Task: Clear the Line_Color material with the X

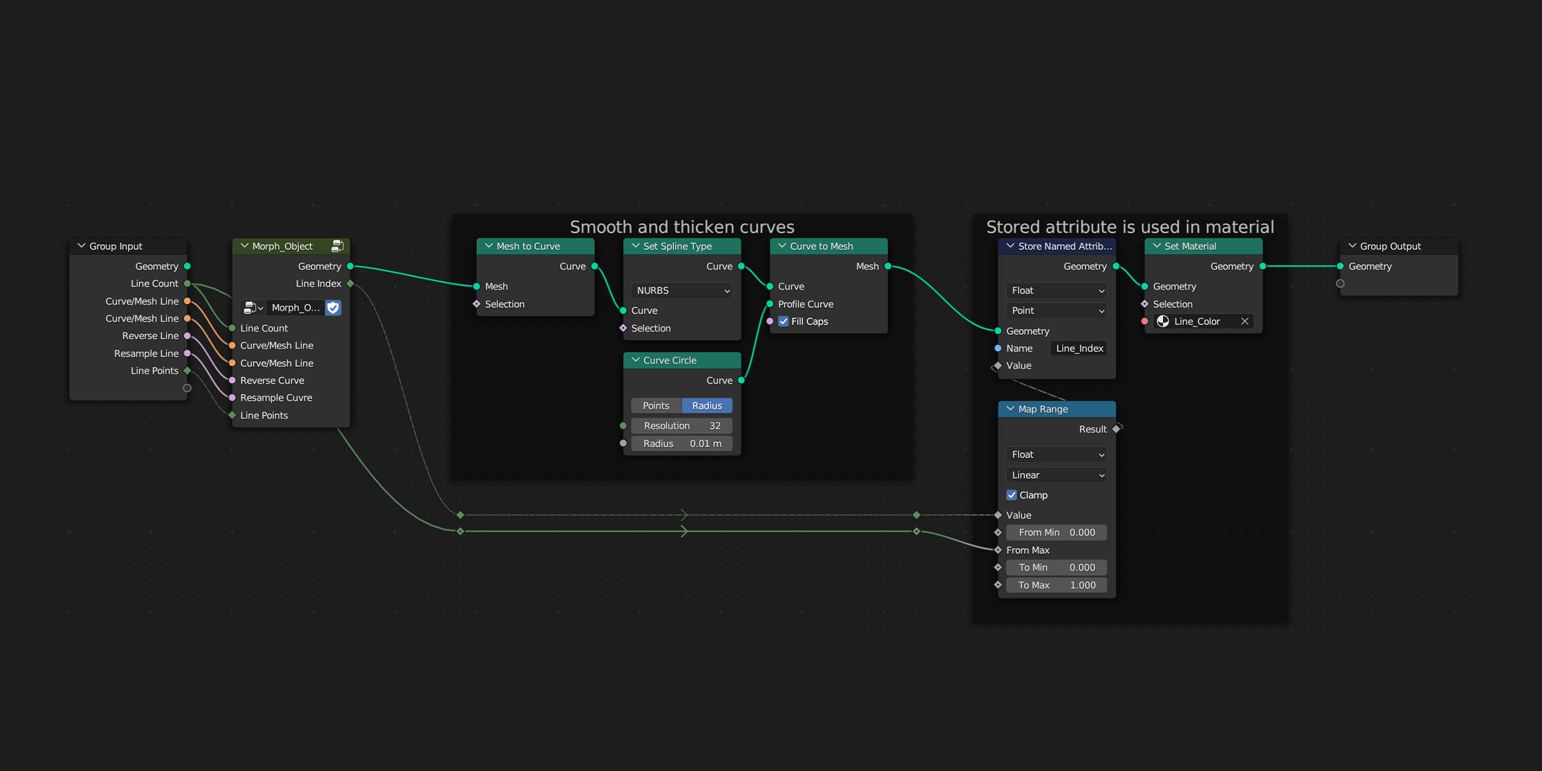Action: pyautogui.click(x=1245, y=321)
